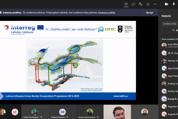Viewport: 178px width, 119px height.
Task: Click the AK avatar for Agnė Kirili
Action: point(164,68)
